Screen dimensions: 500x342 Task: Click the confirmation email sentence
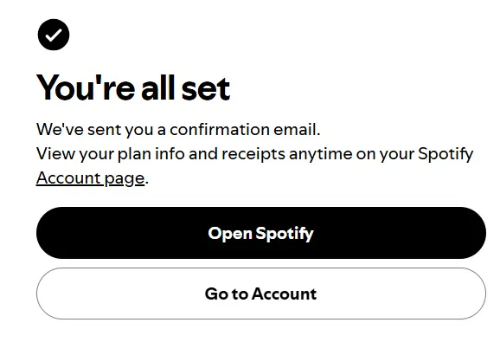178,130
